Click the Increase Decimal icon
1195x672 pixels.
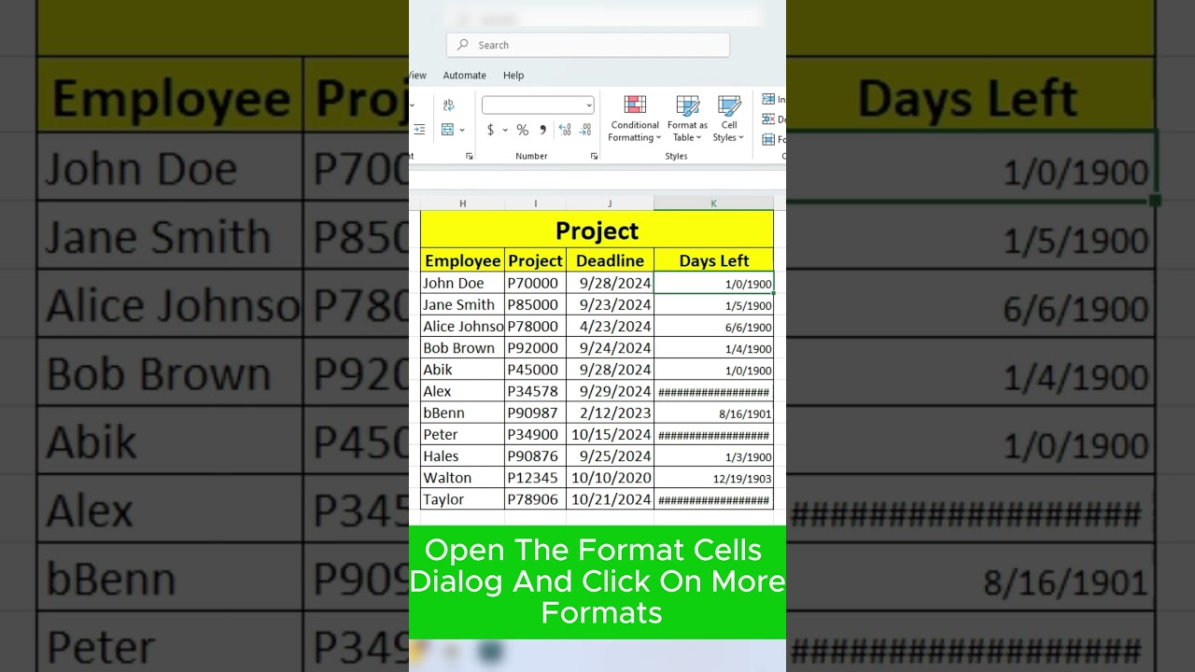[x=564, y=130]
